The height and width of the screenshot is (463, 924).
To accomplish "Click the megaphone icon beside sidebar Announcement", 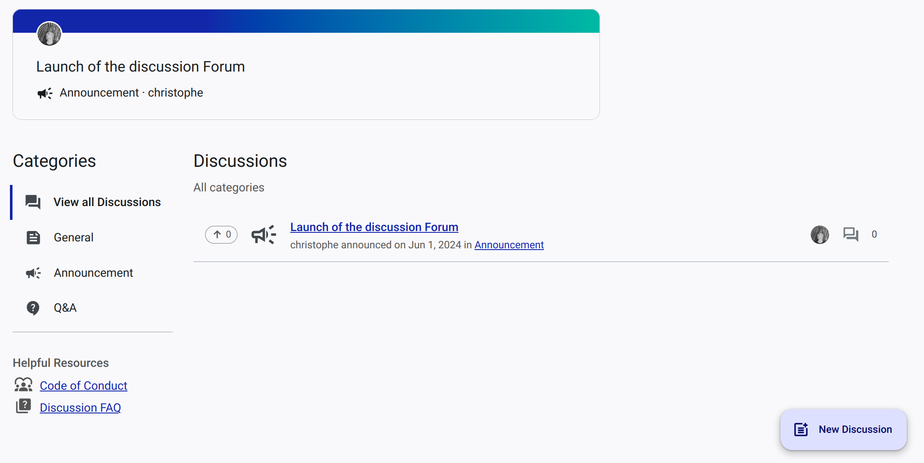I will point(33,273).
